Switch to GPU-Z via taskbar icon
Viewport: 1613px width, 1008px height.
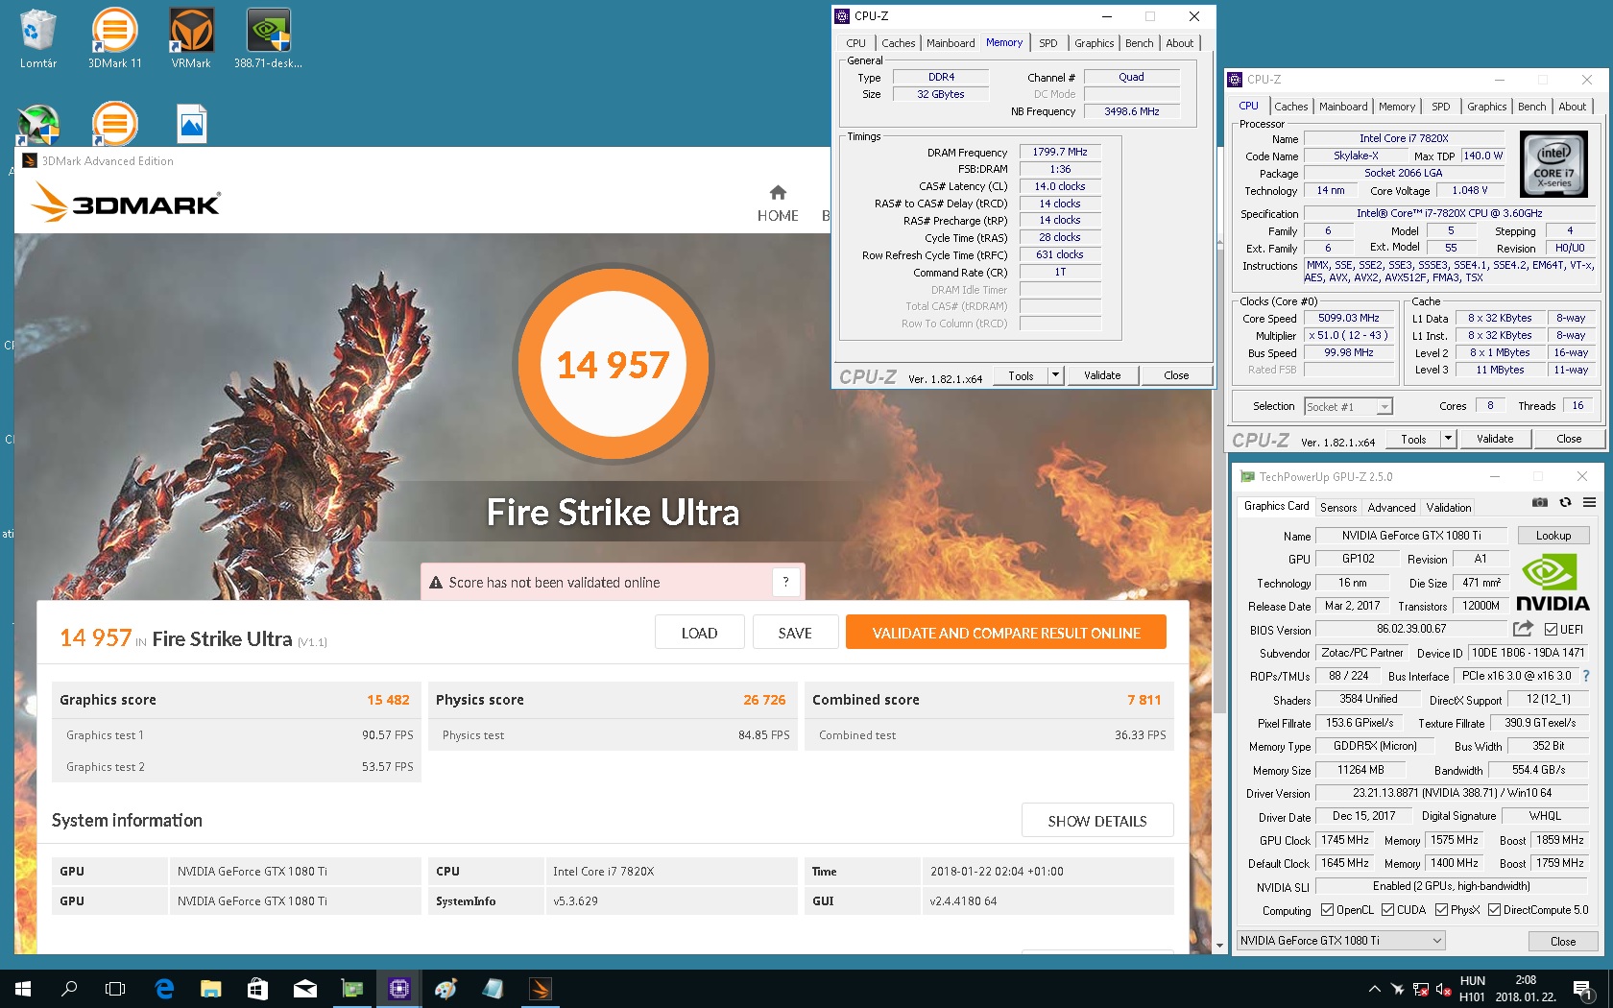tap(352, 988)
